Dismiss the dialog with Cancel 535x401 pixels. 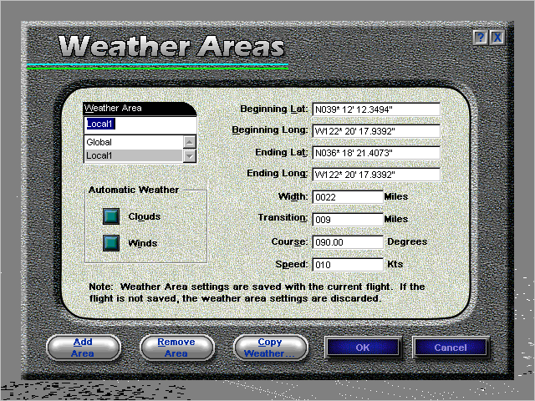[x=451, y=348]
